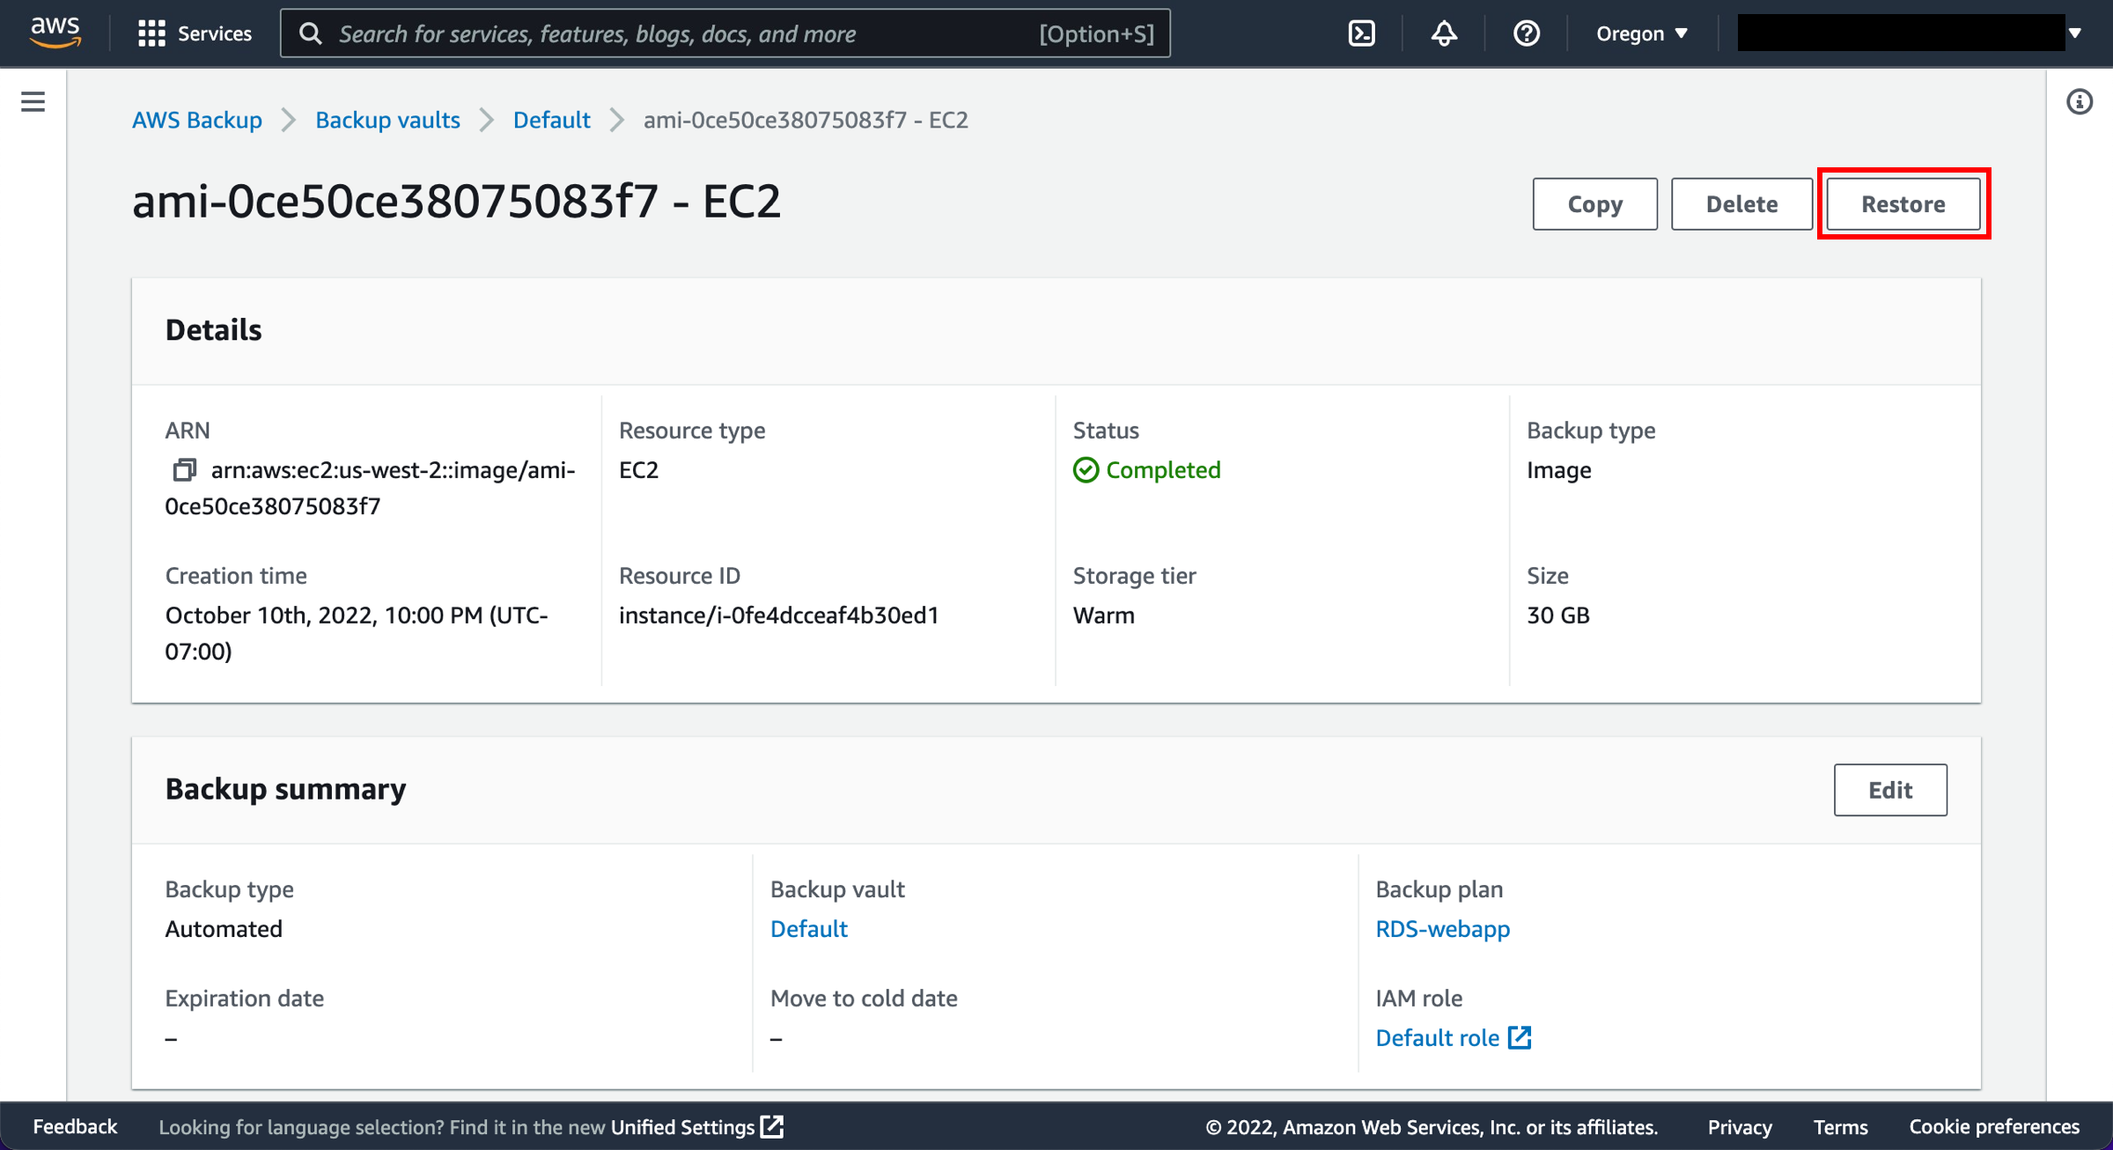The height and width of the screenshot is (1150, 2113).
Task: Click the Restore button
Action: 1903,204
